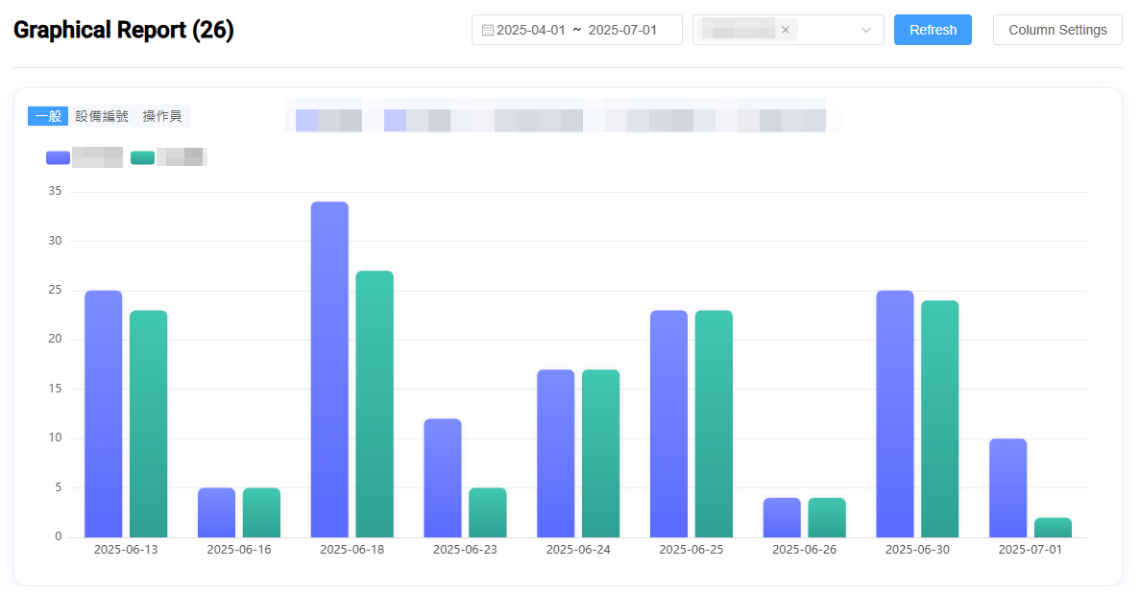1140x592 pixels.
Task: Toggle the blue series legend marker
Action: pyautogui.click(x=58, y=157)
